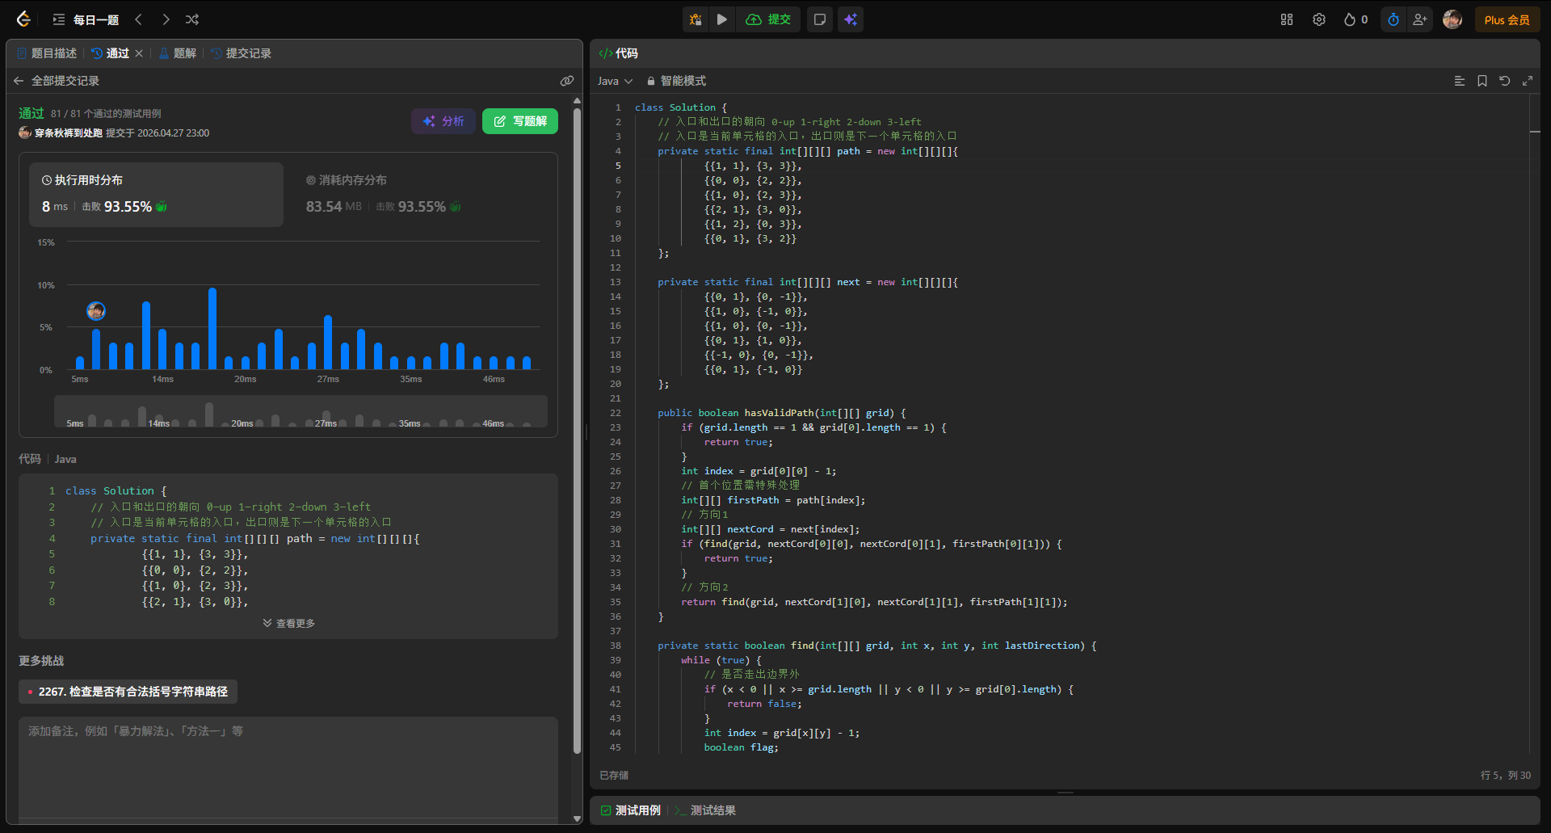The image size is (1551, 833).
Task: Open the 题解 tab
Action: (178, 53)
